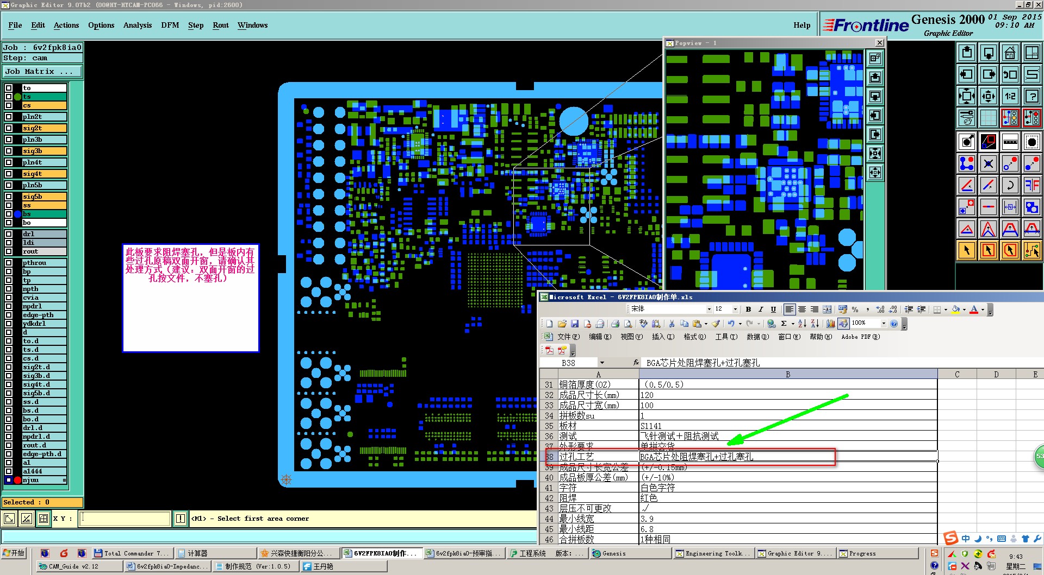Click the octagon feature selection icon

(1032, 142)
